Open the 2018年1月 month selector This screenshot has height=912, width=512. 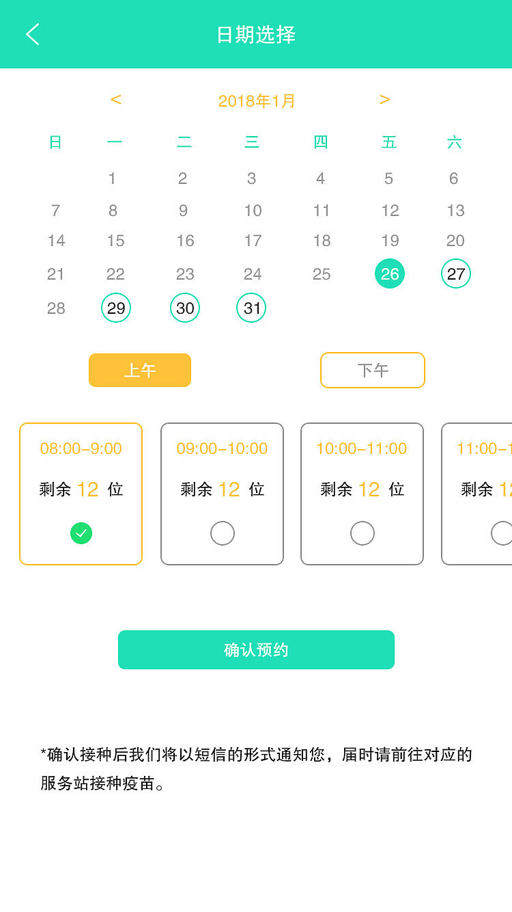pos(255,100)
